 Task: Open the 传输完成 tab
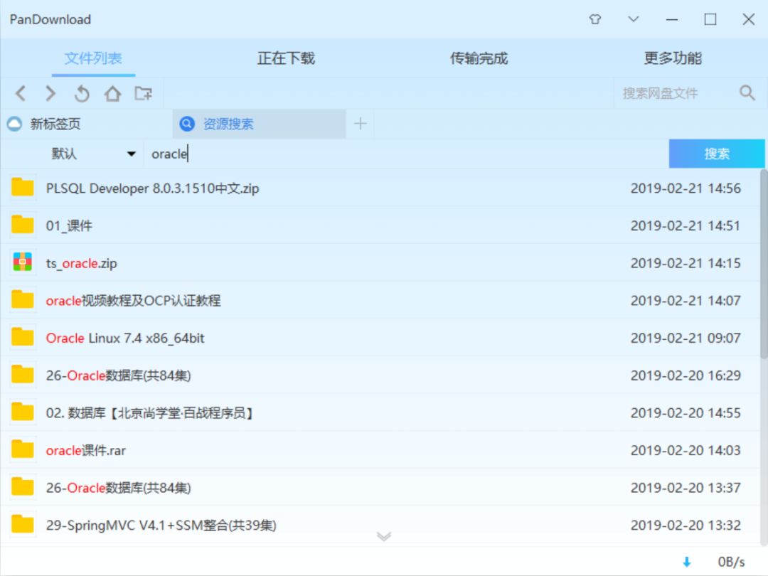[x=479, y=58]
